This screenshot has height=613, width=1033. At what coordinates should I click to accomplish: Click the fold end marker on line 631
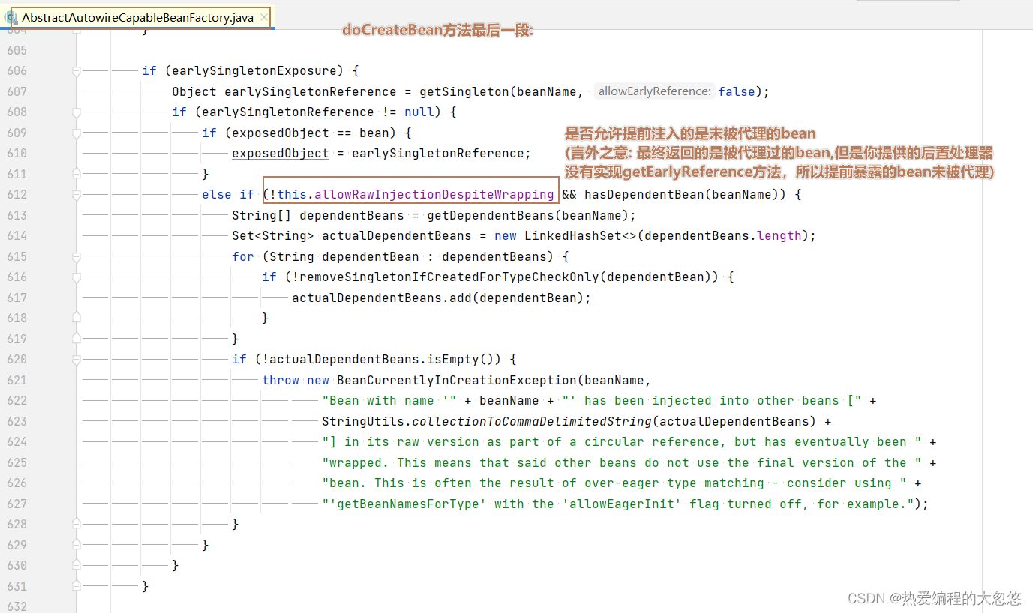click(x=77, y=586)
